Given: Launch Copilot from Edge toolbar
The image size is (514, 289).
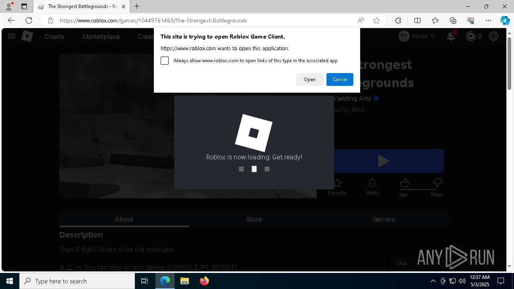Looking at the screenshot, I should 505,20.
